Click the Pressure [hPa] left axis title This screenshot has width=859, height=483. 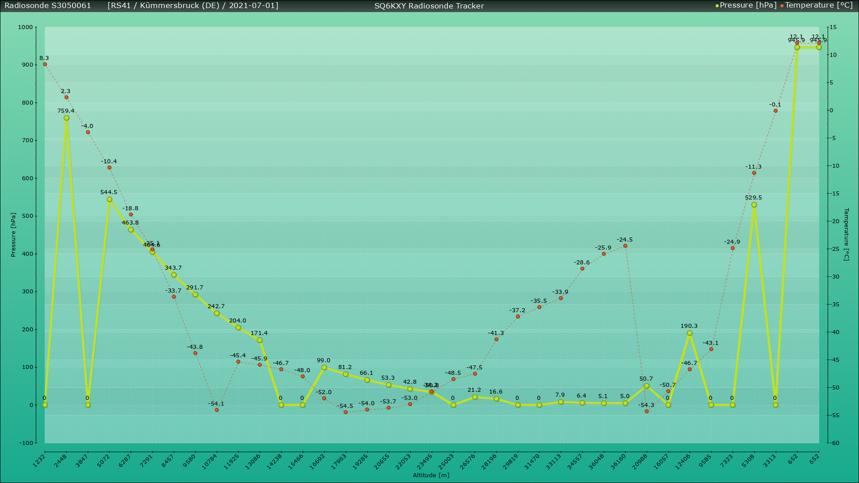13,234
